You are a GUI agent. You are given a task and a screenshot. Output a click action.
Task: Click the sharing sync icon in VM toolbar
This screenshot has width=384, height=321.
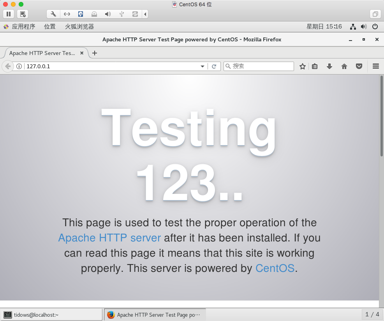tap(135, 14)
